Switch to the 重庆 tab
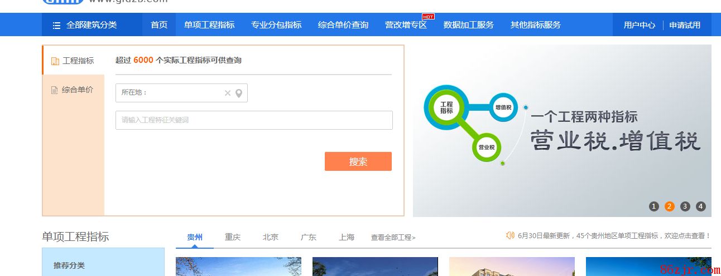Image resolution: width=721 pixels, height=276 pixels. coord(233,237)
